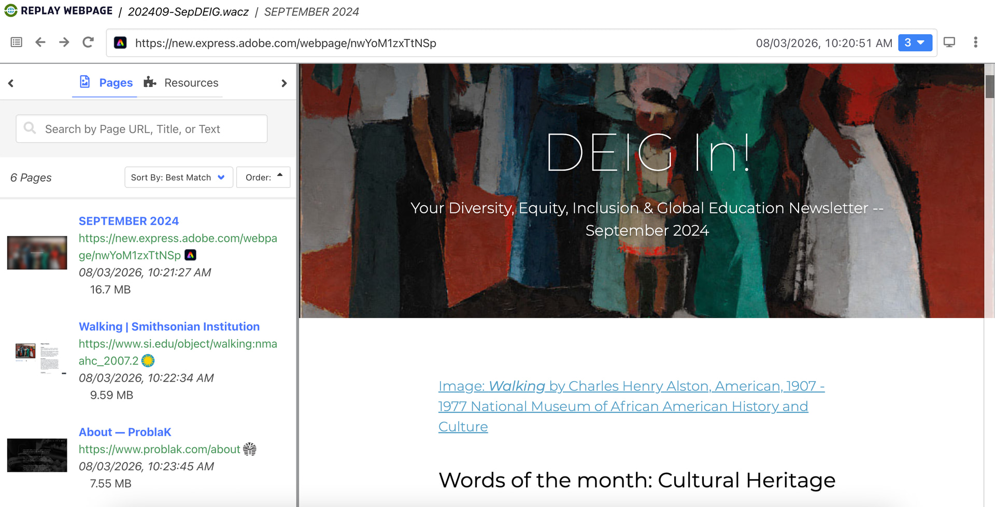Click the Smithsonian sunburst favicon
The image size is (995, 507).
click(x=148, y=360)
